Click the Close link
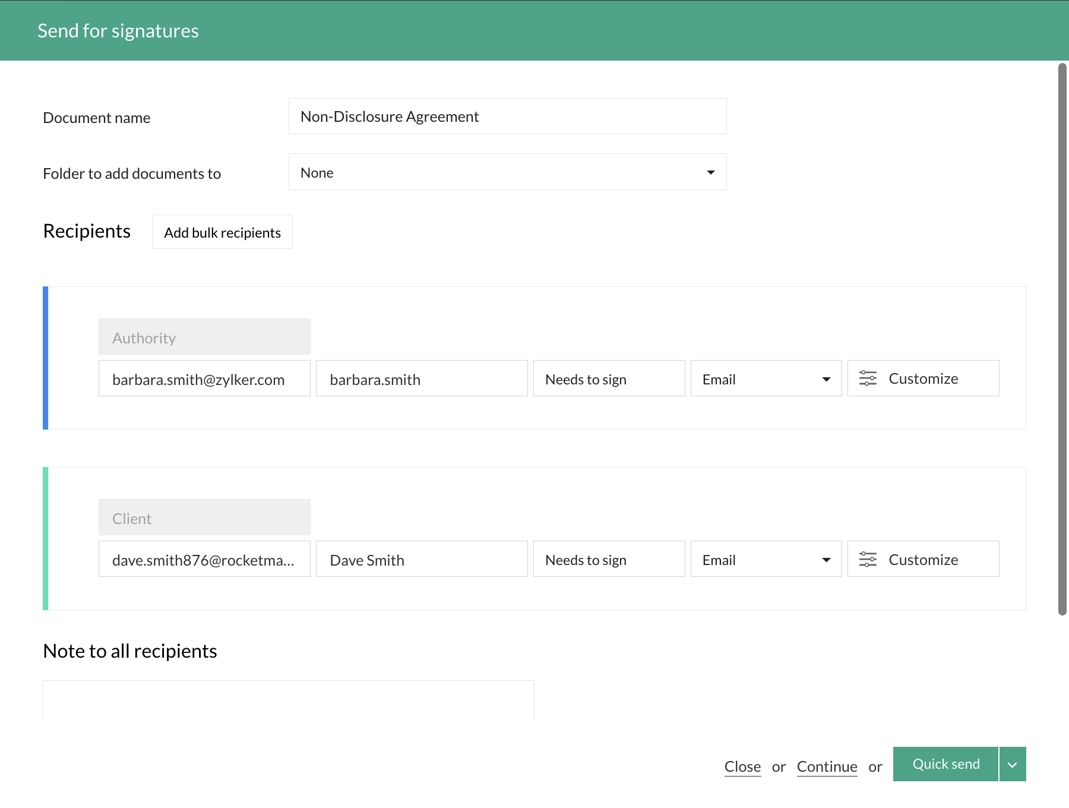Screen dimensions: 1069x808 (x=742, y=766)
